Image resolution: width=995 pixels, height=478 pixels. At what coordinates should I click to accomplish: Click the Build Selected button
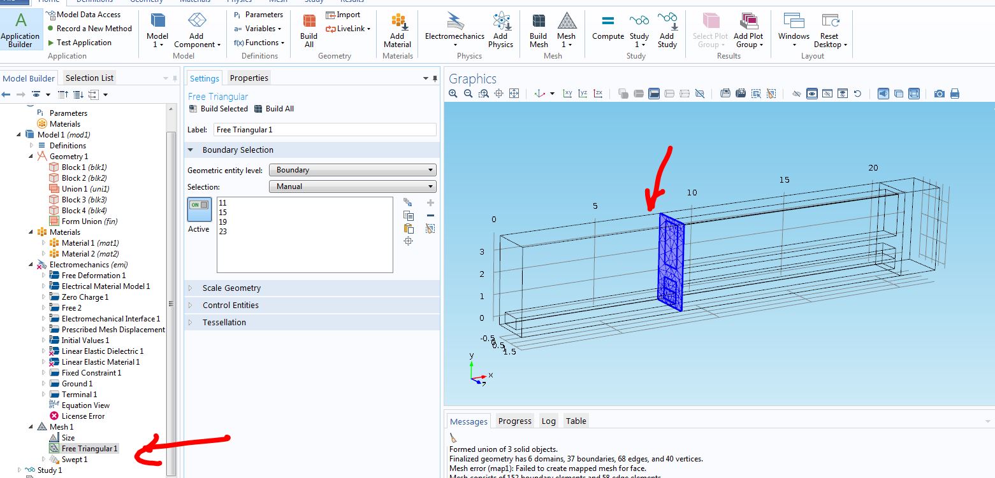coord(219,109)
